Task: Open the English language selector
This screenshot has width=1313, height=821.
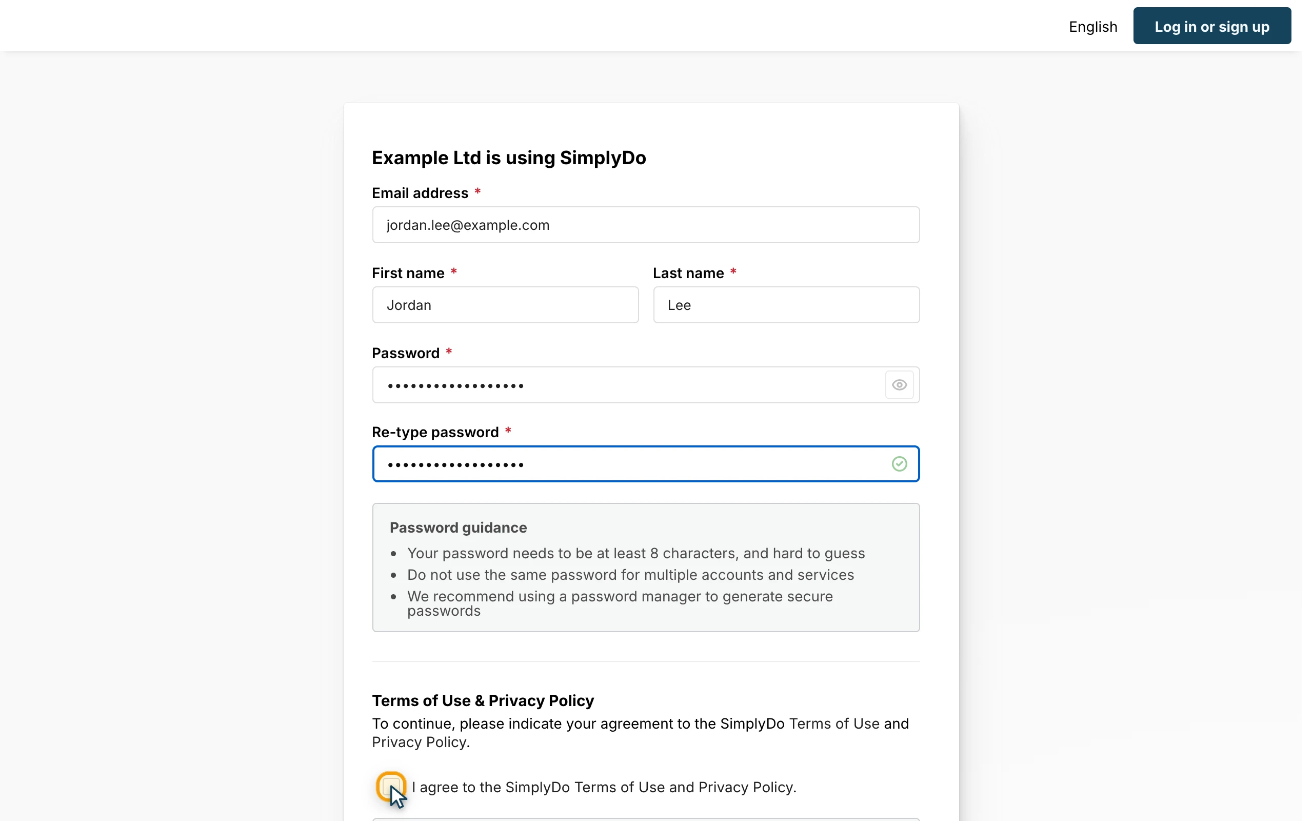Action: click(x=1093, y=27)
